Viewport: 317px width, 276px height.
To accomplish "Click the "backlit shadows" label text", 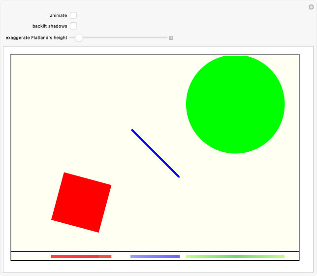I will (50, 26).
